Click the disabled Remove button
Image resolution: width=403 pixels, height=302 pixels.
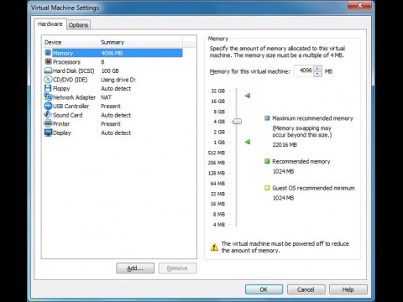point(177,268)
